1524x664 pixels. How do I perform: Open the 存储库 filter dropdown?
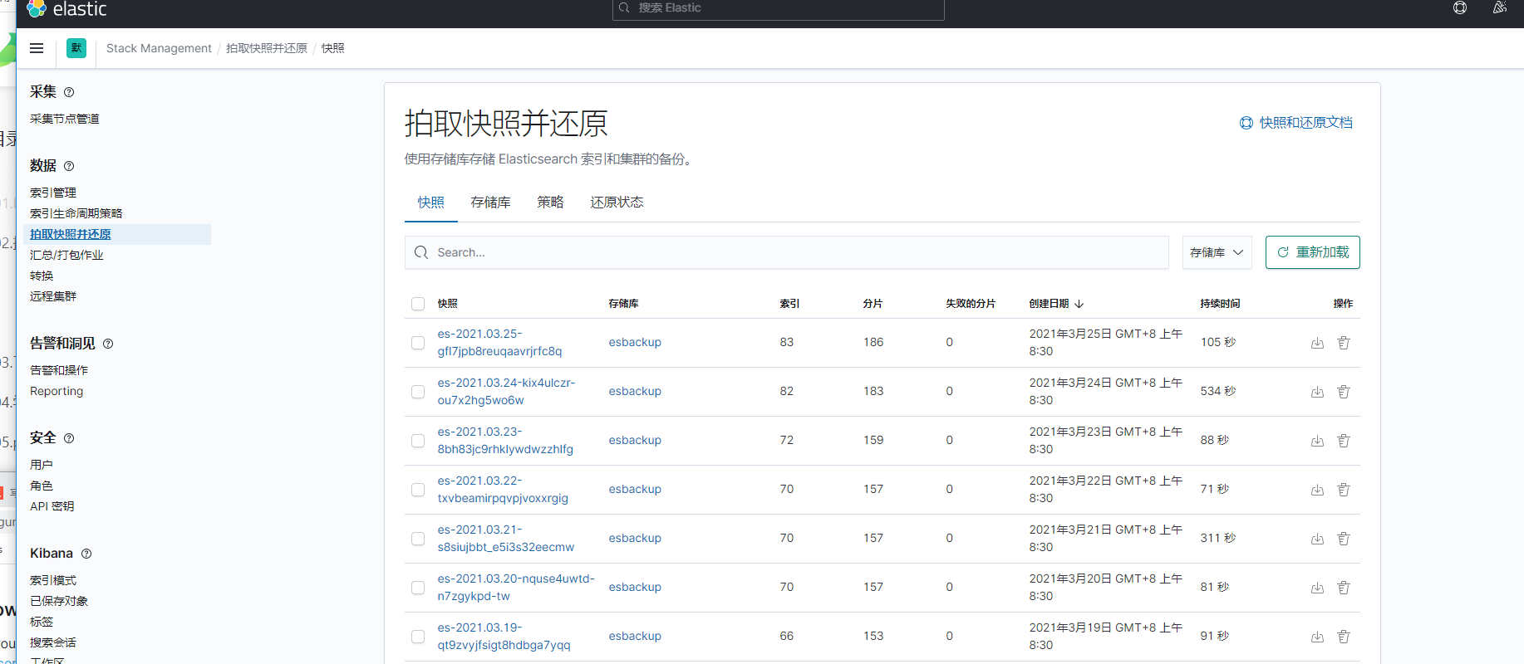coord(1217,252)
